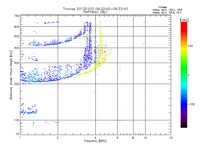This screenshot has height=150, width=201.
Task: Click the height axis tick label '300'
Action: 17,63
